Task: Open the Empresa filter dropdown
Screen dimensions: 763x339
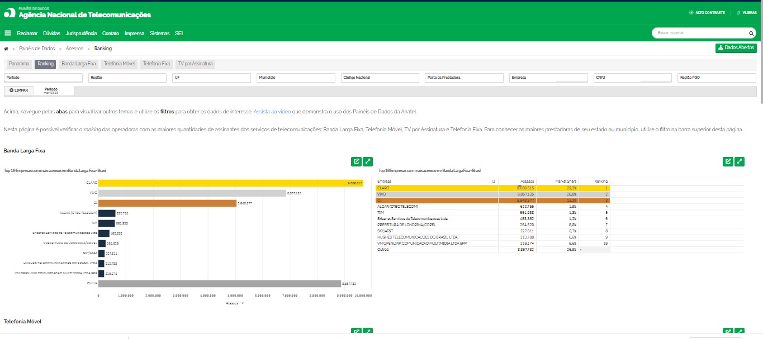Action: click(x=548, y=78)
